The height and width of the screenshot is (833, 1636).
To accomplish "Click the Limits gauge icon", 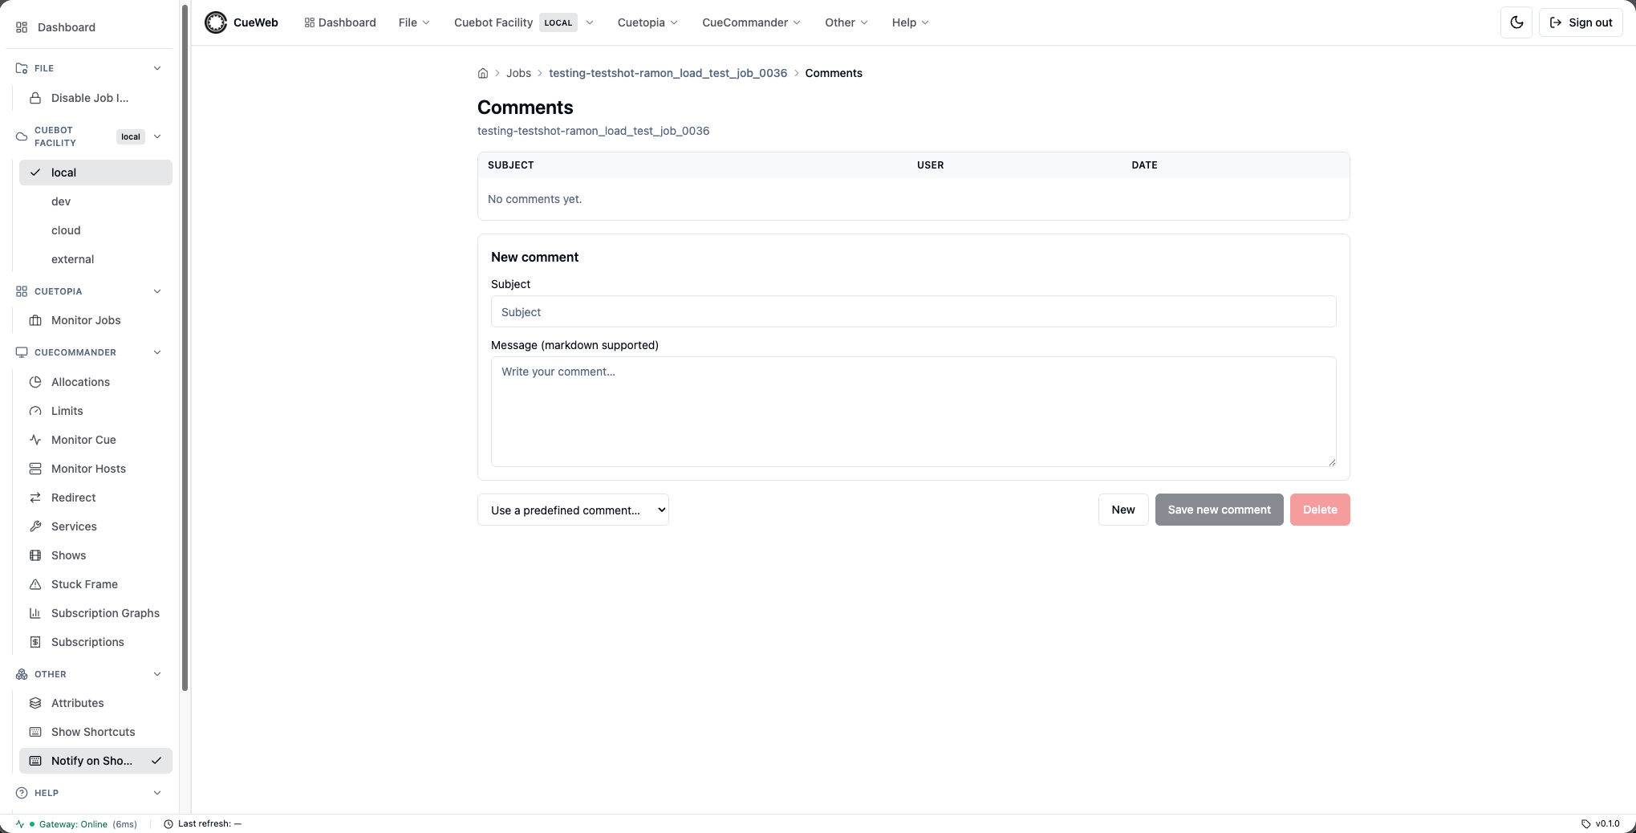I will click(x=35, y=411).
